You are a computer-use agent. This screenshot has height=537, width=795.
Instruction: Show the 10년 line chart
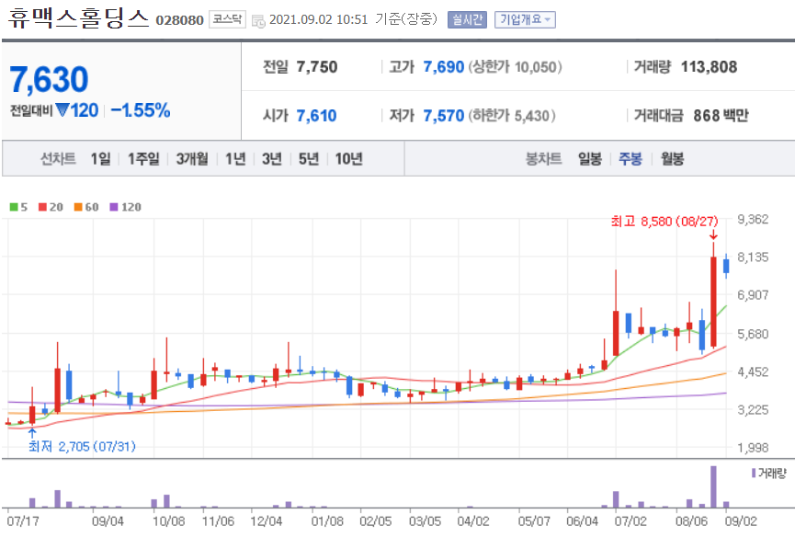point(349,159)
